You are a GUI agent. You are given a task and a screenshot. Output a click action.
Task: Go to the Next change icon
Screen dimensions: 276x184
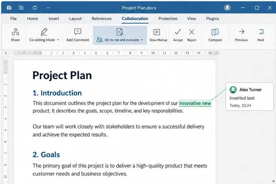point(261,32)
